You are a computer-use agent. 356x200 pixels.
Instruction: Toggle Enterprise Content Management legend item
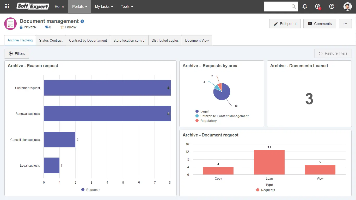tap(224, 116)
